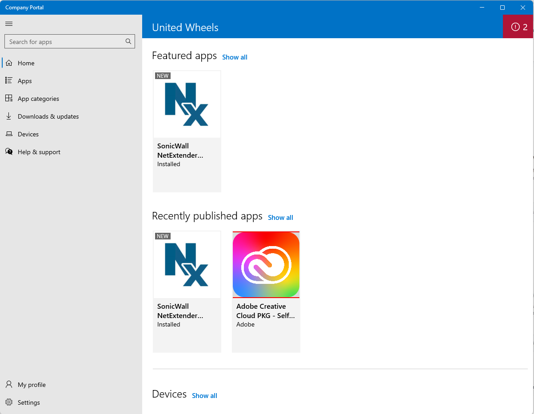534x414 pixels.
Task: Focus the Search for apps field
Action: point(70,41)
